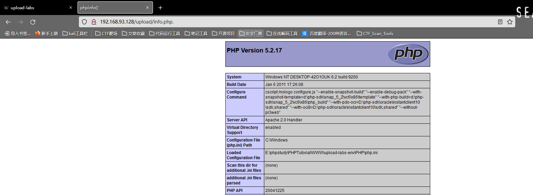Click the Build Date label

point(236,85)
